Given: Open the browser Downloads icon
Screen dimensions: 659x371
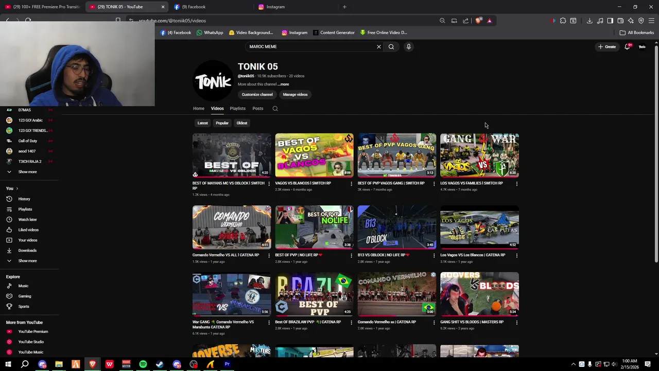Looking at the screenshot, I should click(589, 21).
